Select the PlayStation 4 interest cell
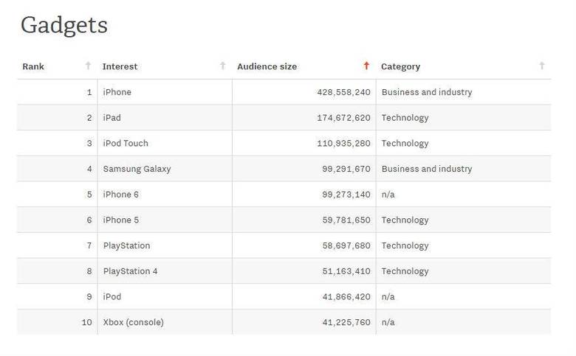The height and width of the screenshot is (356, 576). point(130,271)
